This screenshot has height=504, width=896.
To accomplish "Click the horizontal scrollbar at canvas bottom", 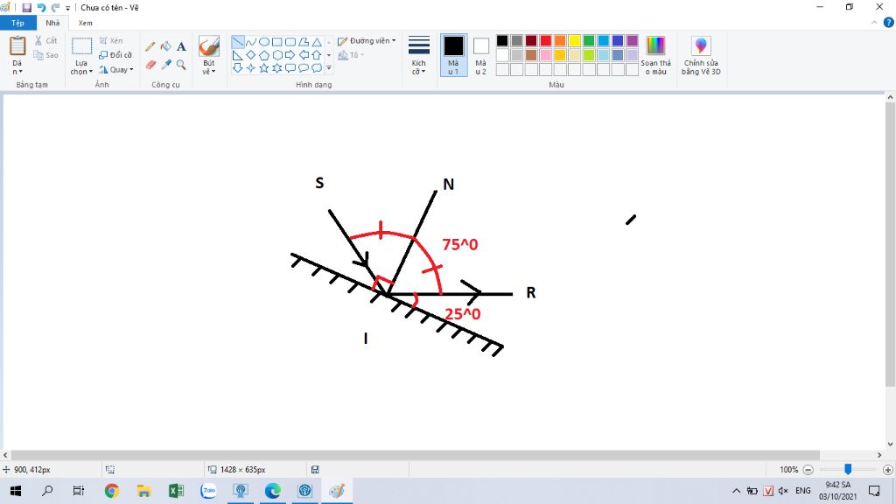I will (x=415, y=455).
